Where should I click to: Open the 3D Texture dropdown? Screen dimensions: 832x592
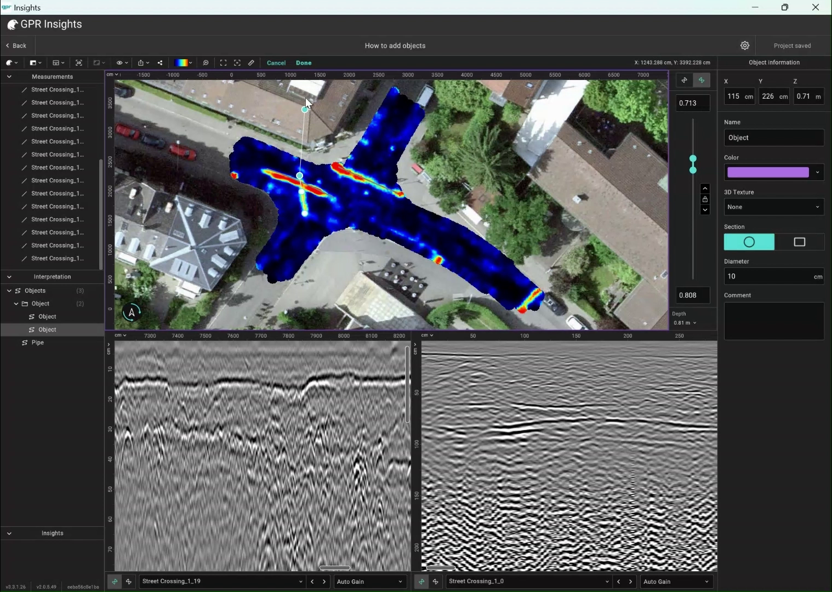pos(773,207)
